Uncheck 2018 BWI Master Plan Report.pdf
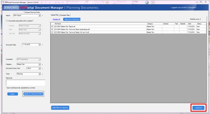Viewport: 210px width, 114px height. (x=52, y=26)
